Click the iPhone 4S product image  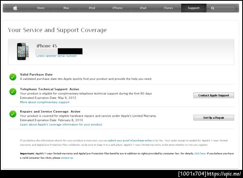tap(23, 51)
